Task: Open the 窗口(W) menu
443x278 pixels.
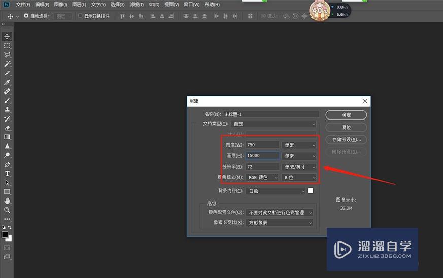Action: pos(191,5)
